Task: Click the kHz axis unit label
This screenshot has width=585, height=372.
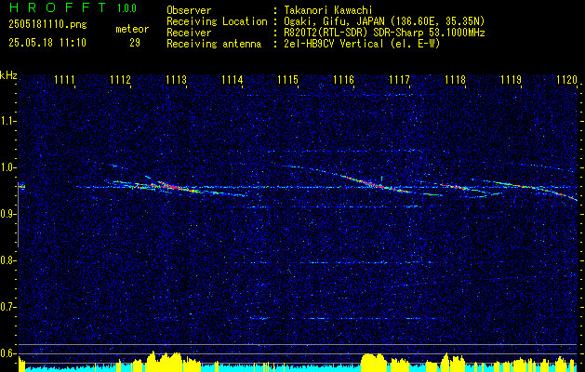Action: pos(8,75)
